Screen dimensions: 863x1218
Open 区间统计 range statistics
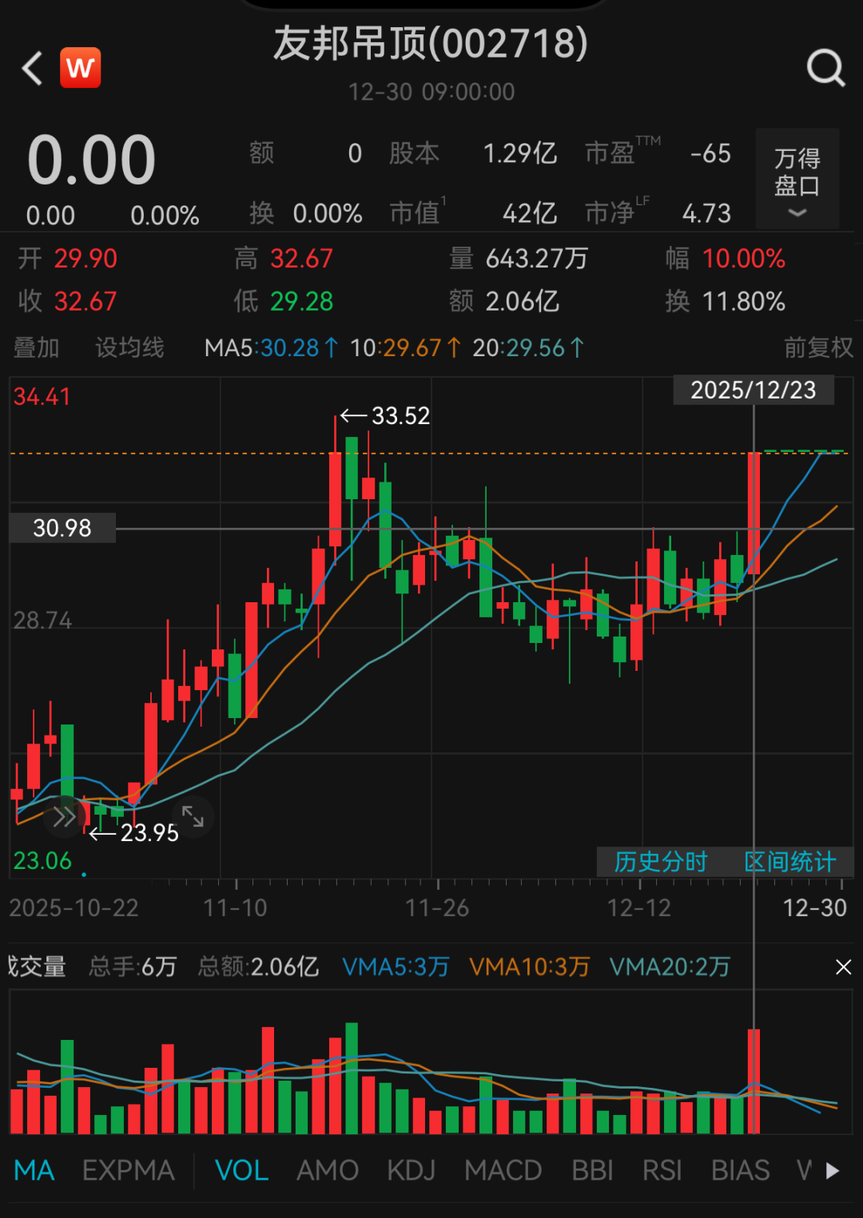coord(789,862)
